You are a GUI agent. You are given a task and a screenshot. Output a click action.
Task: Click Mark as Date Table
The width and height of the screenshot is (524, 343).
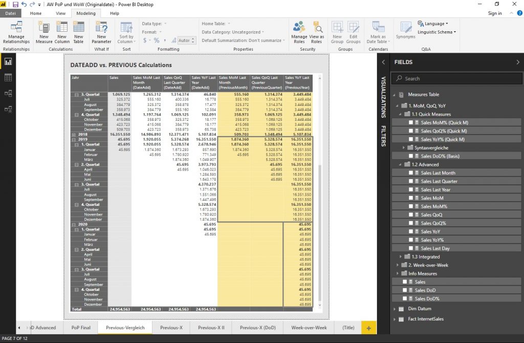tap(379, 32)
